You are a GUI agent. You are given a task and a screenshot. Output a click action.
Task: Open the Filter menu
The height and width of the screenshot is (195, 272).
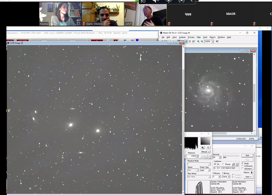[x=199, y=37]
